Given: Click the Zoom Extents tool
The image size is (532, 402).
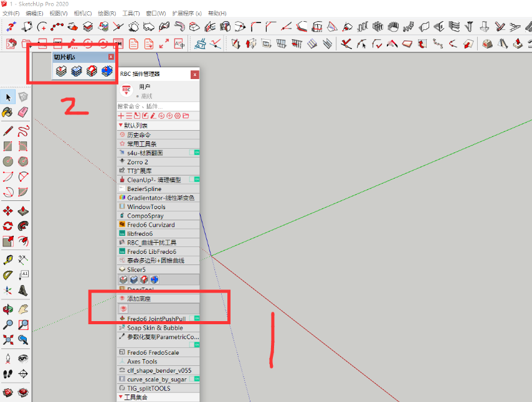Looking at the screenshot, I should [x=8, y=340].
